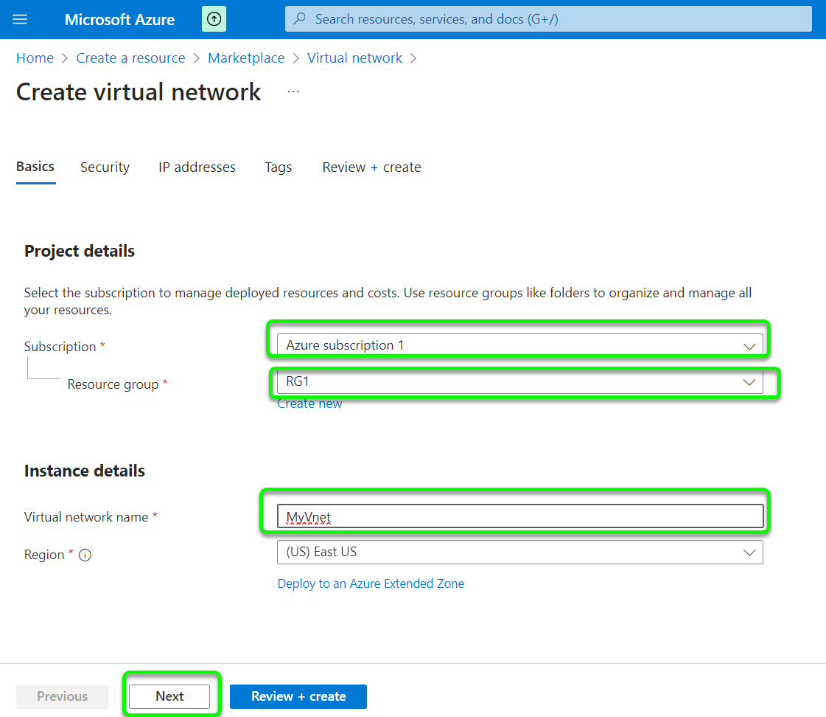Click the Create new resource group link
826x717 pixels.
click(309, 403)
